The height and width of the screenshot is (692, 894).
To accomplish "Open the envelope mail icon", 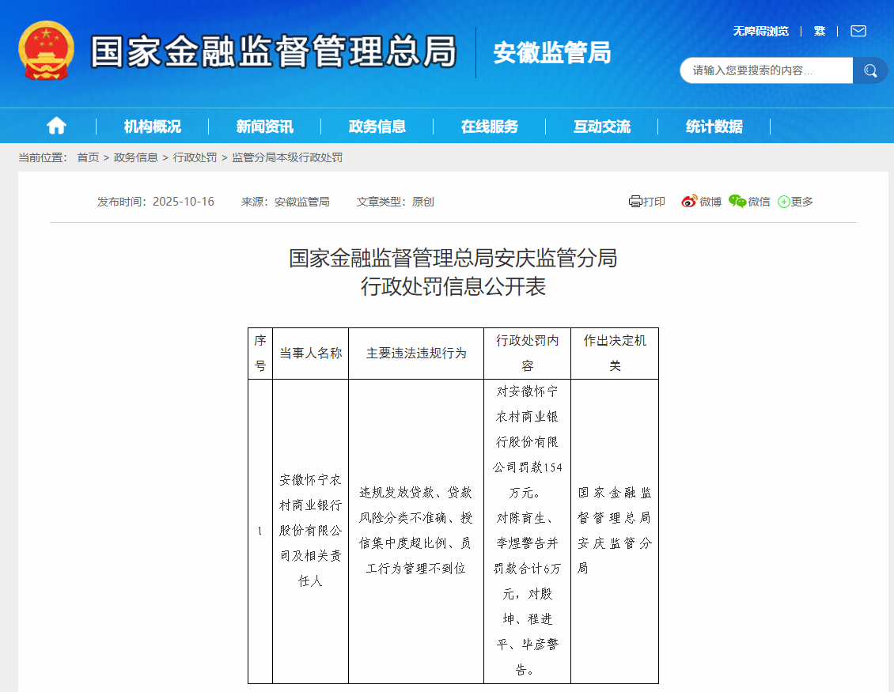I will pos(858,31).
